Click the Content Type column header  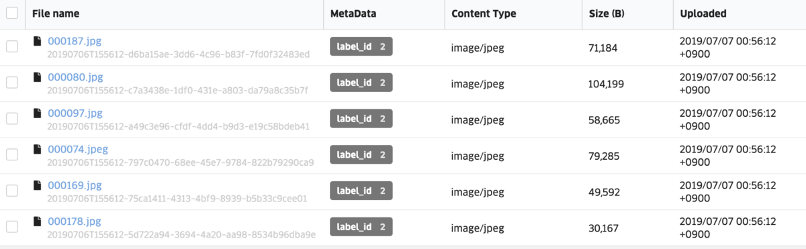click(482, 13)
